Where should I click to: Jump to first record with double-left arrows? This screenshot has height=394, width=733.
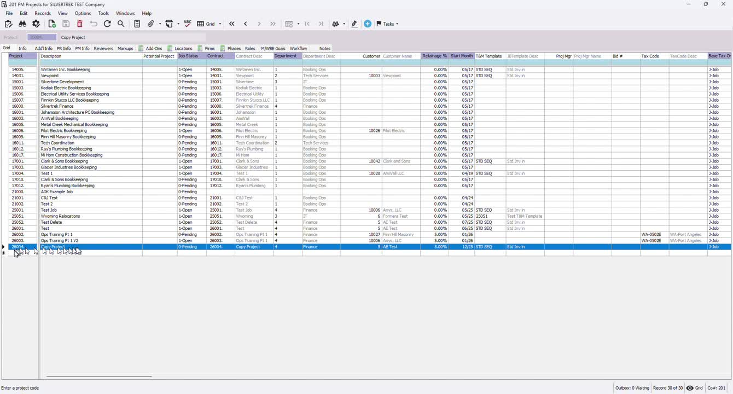click(x=232, y=24)
